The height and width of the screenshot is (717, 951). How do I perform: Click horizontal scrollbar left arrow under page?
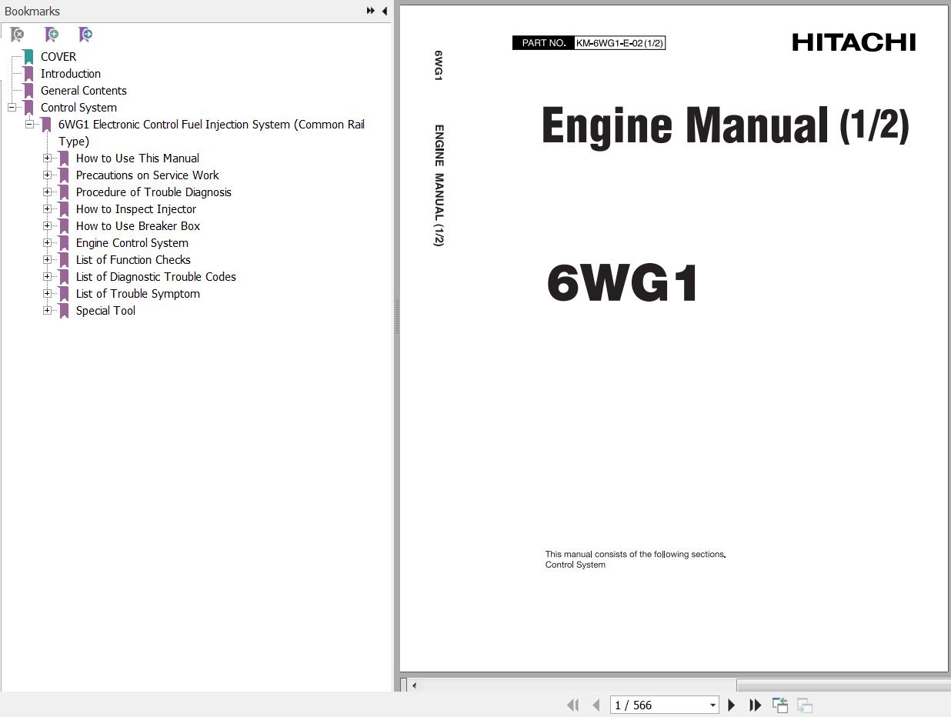pyautogui.click(x=414, y=685)
